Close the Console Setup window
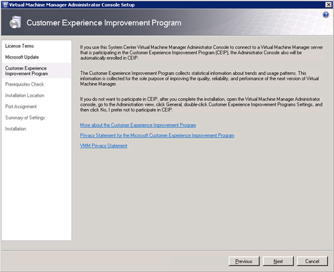Viewport: 334px width, 272px height. [x=329, y=5]
